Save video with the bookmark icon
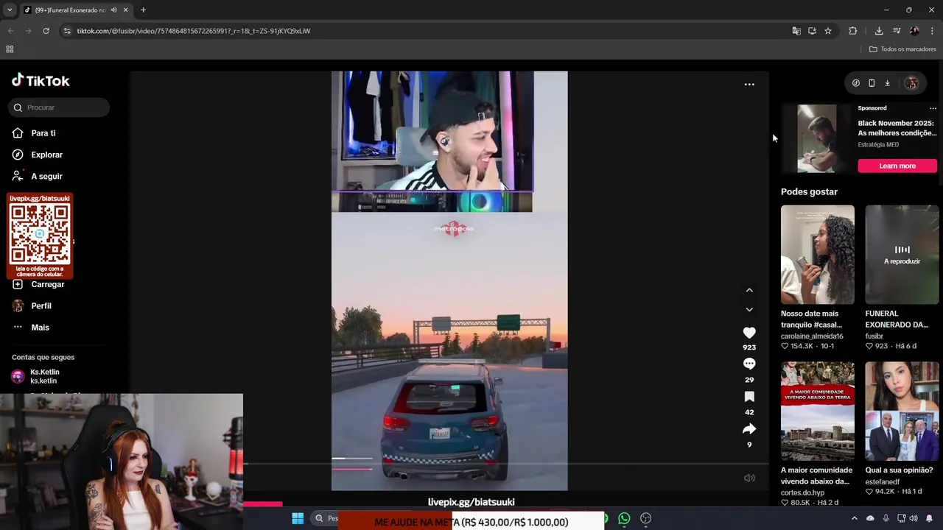This screenshot has width=943, height=530. click(749, 397)
